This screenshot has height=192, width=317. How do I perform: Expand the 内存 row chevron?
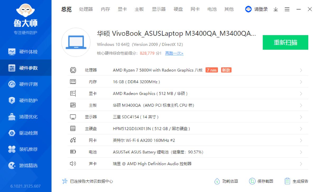pos(301,82)
